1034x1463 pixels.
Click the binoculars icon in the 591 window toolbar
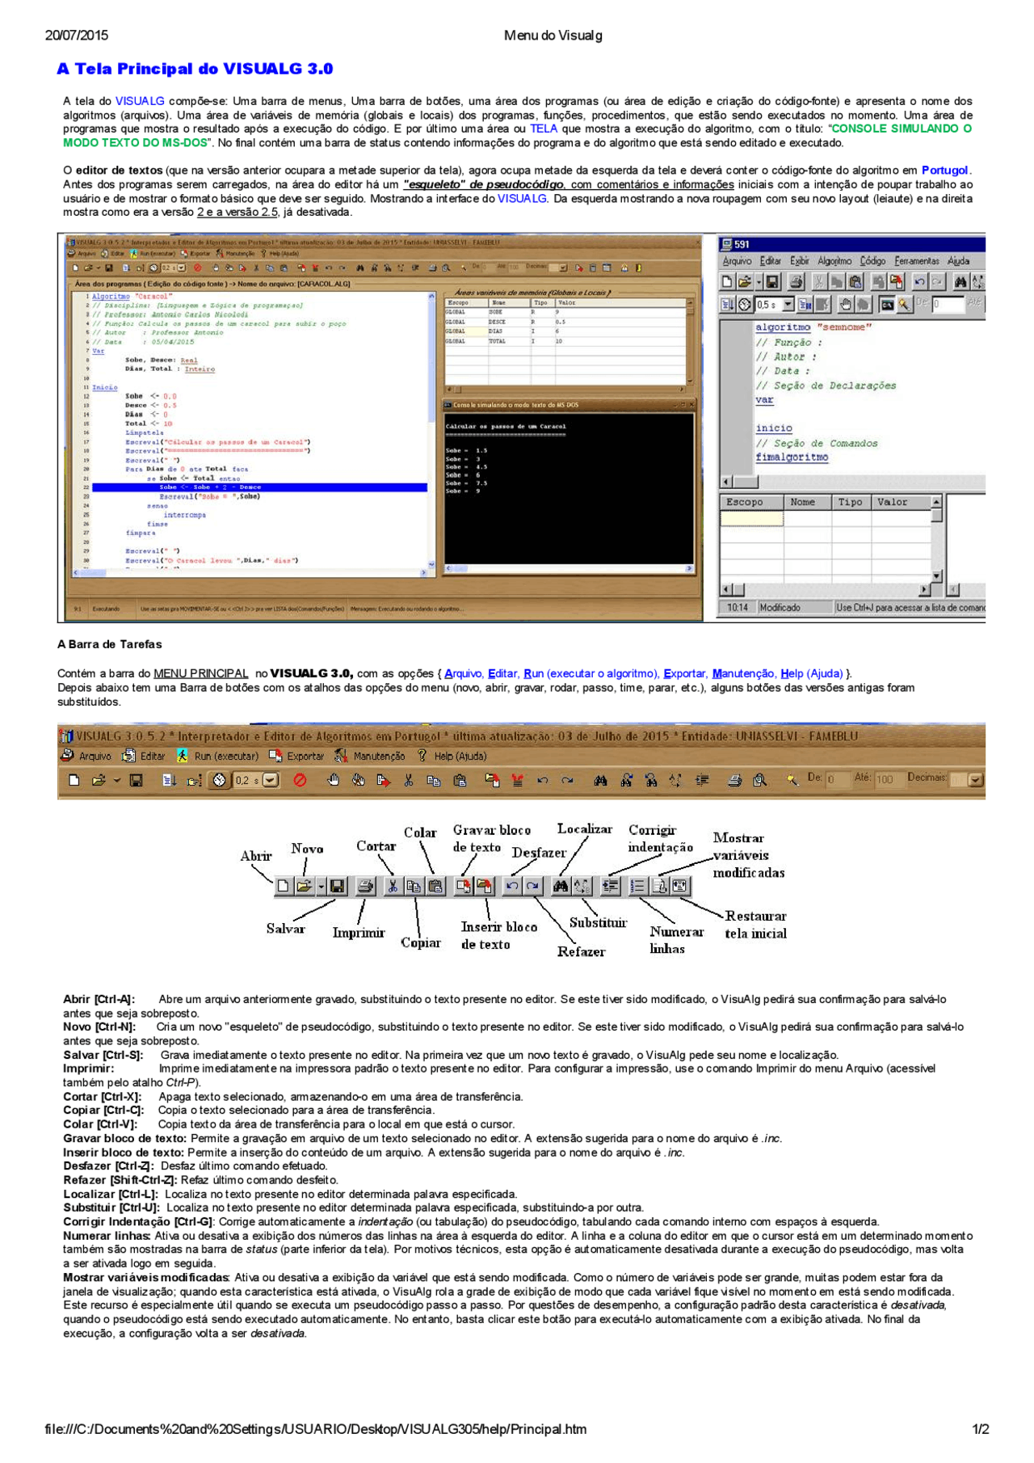960,282
